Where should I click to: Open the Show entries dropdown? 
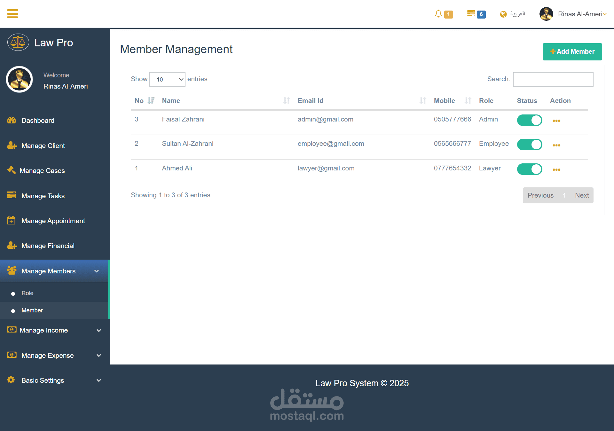tap(167, 79)
